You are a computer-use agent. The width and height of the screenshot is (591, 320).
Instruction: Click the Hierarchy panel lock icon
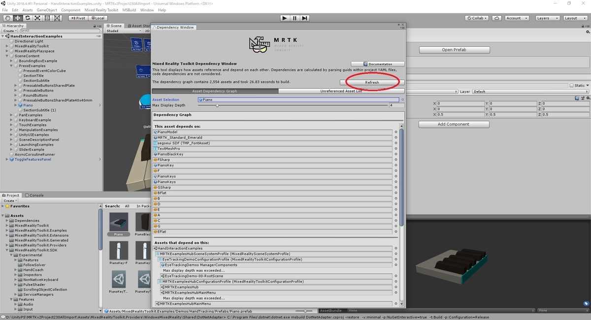[95, 26]
